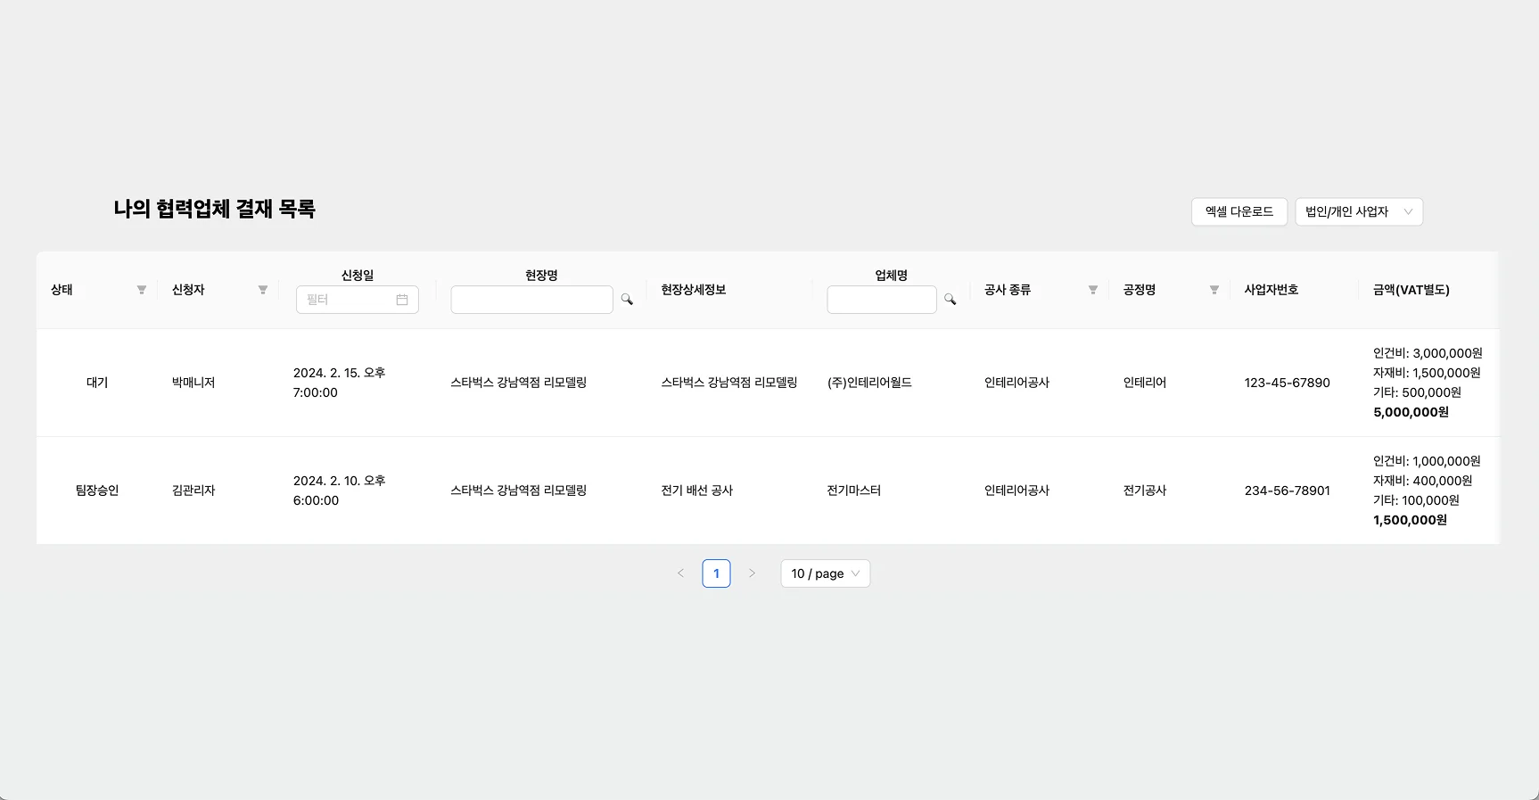Open filter for 공정명 column
This screenshot has width=1539, height=800.
coord(1214,290)
